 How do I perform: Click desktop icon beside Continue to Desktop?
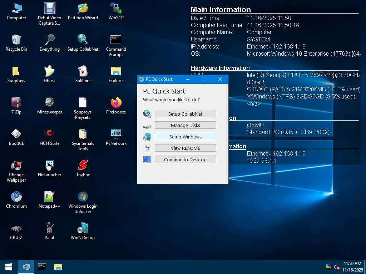147,159
